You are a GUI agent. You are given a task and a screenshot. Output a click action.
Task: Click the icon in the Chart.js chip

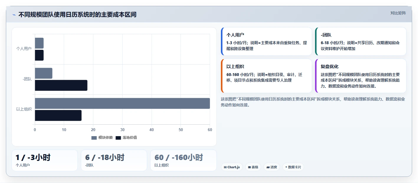click(225, 167)
